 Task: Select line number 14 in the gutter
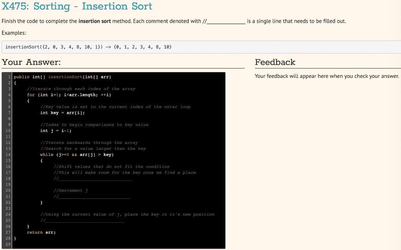(x=8, y=154)
